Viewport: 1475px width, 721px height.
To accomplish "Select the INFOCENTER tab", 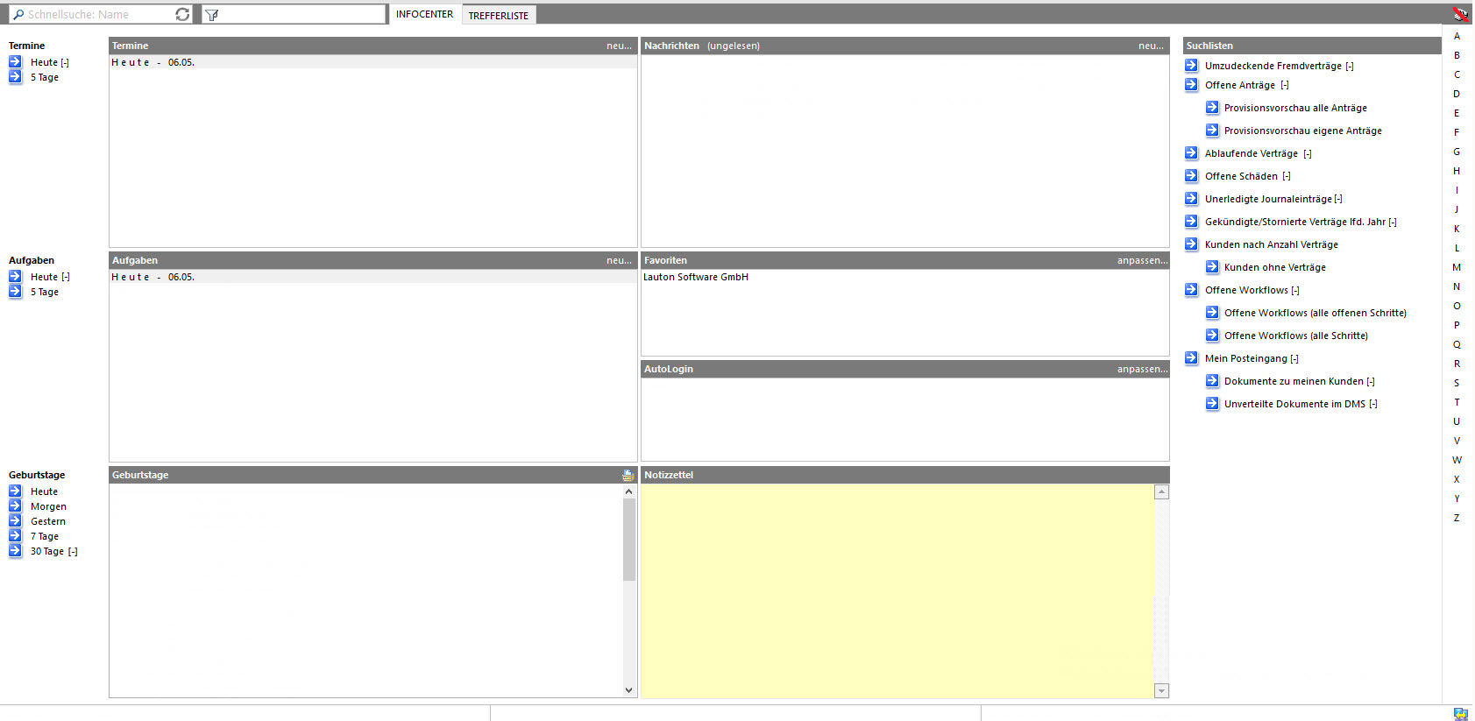I will pyautogui.click(x=424, y=14).
